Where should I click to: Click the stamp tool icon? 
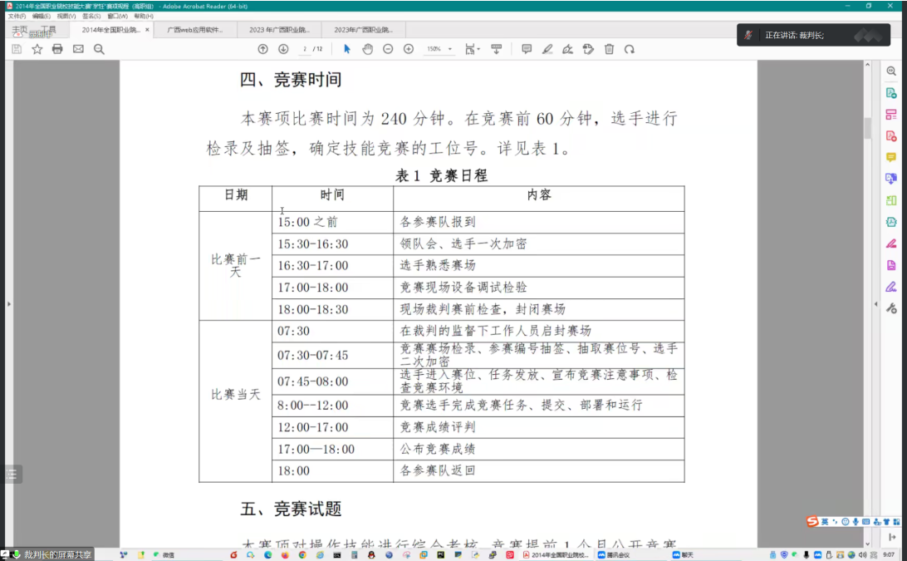pos(588,49)
